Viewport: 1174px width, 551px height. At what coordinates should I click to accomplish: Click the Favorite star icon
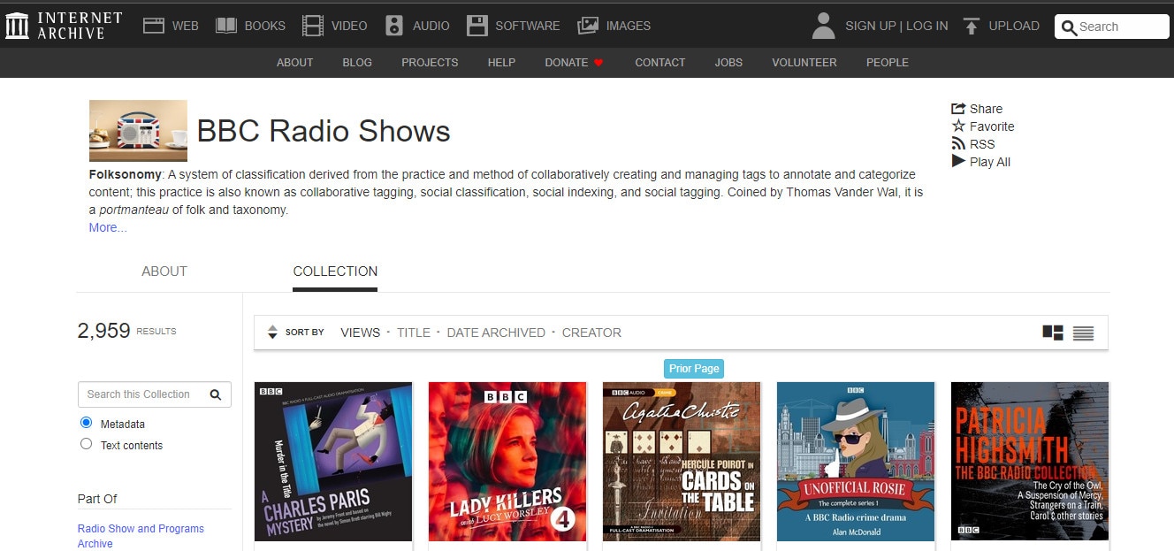coord(958,126)
